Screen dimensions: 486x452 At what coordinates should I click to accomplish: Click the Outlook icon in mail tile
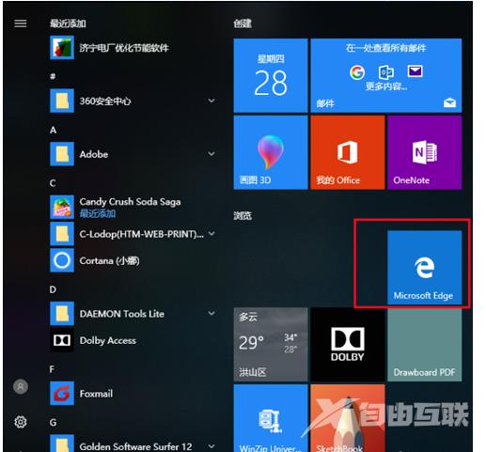[386, 72]
